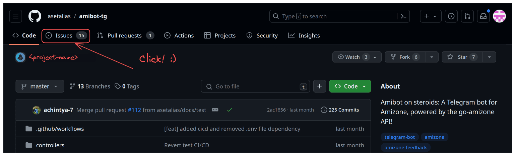Click the Fork button

[x=405, y=57]
